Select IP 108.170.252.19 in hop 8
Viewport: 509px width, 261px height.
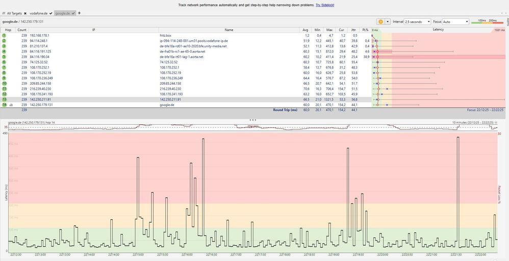40,73
